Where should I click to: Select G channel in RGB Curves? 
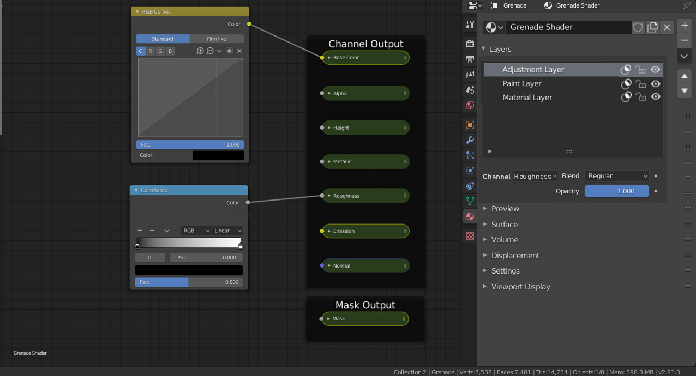[x=160, y=51]
